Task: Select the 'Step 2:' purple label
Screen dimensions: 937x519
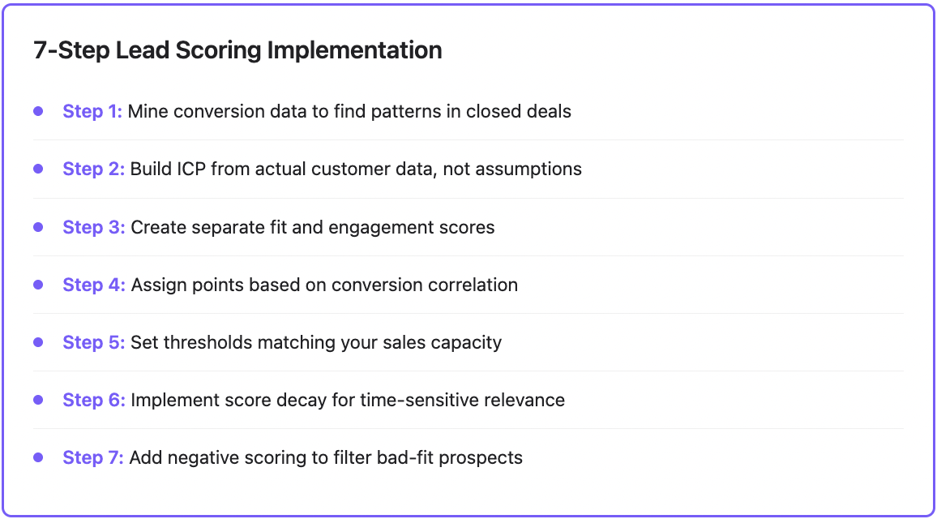Action: (94, 169)
